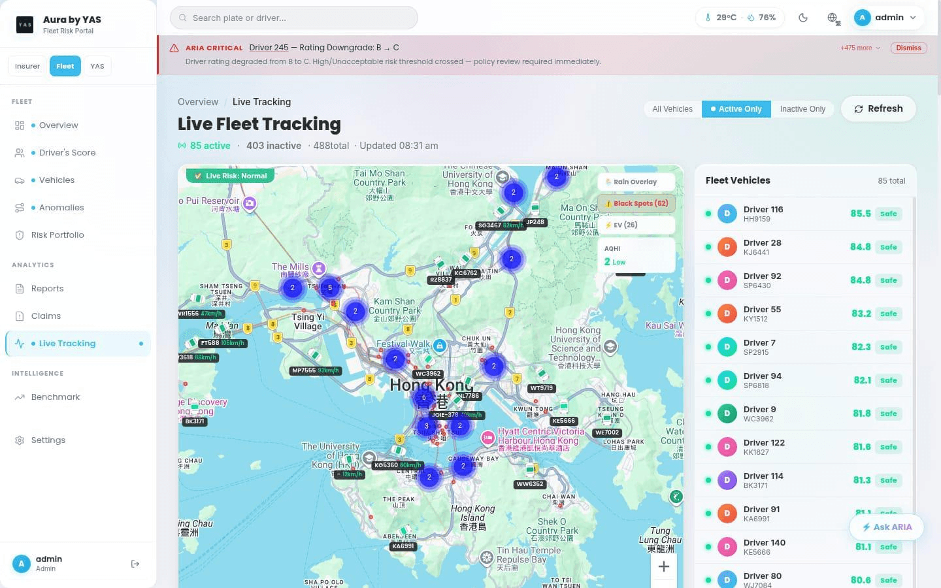Switch to Insurer tab
Screen dimensions: 941x588
27,66
